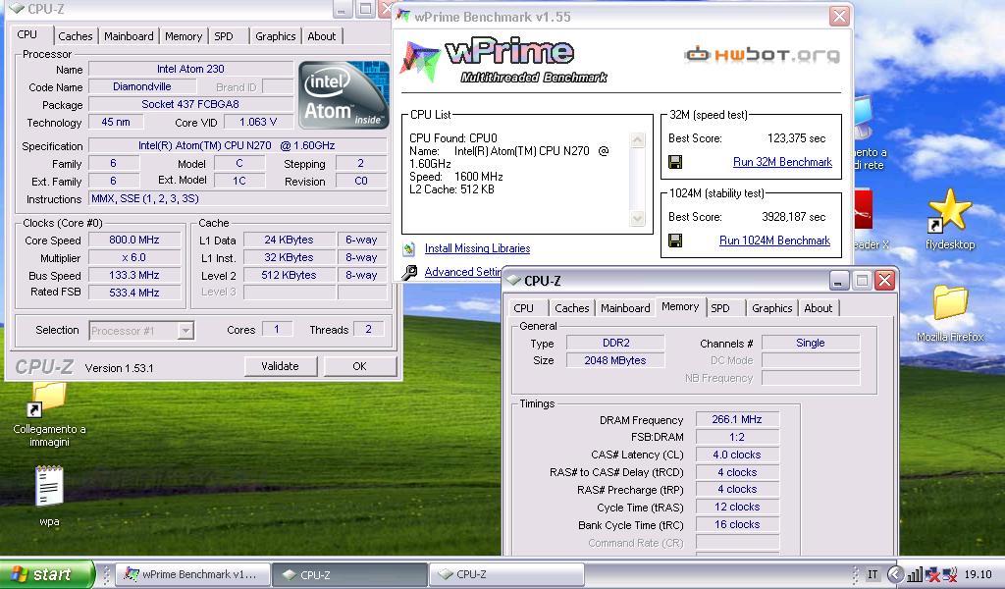Click the save floppy icon for 32M score
This screenshot has width=1005, height=589.
point(675,162)
